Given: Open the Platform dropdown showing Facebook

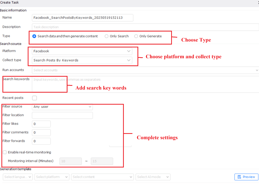Looking at the screenshot, I should click(82, 51).
